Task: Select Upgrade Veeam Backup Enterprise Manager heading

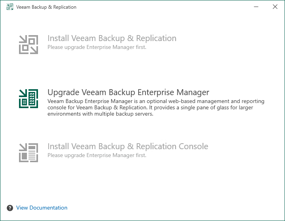Action: (x=128, y=92)
